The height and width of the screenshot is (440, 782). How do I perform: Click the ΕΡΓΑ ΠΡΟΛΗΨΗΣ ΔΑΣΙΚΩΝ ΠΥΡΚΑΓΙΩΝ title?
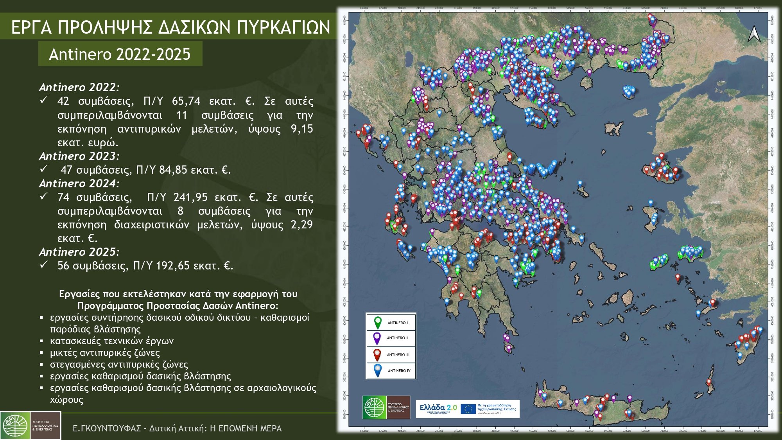[x=170, y=27]
